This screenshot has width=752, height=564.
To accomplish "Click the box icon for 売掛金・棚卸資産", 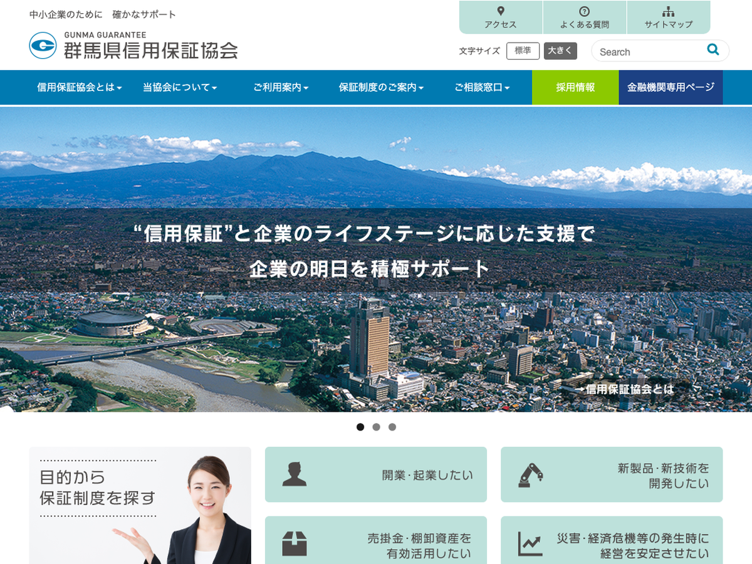I will point(294,544).
